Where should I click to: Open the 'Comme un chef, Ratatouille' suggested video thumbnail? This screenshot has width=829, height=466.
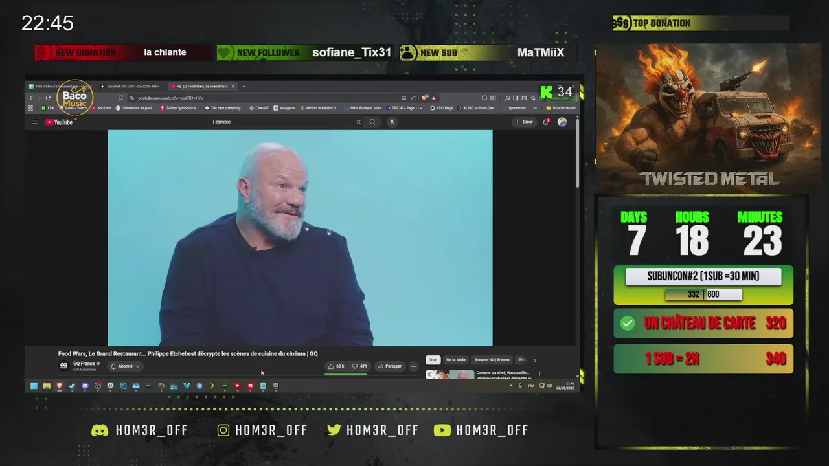coord(450,374)
